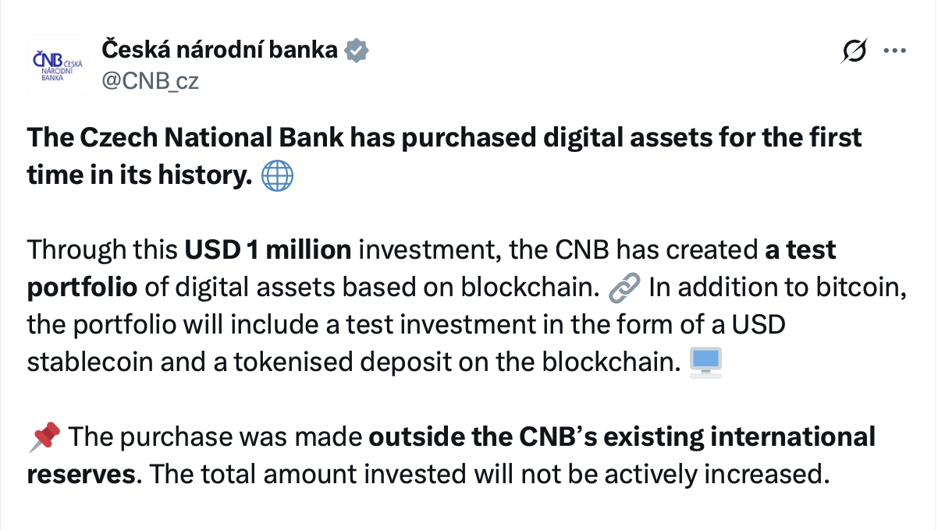Click the globe emoji after the headline

coord(276,177)
